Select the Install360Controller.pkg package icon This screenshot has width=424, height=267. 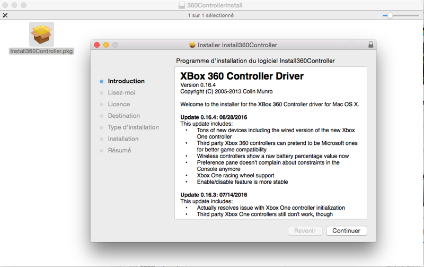coord(41,34)
